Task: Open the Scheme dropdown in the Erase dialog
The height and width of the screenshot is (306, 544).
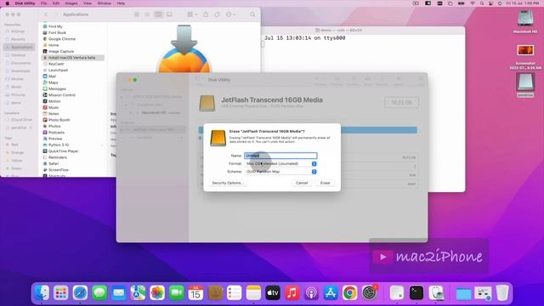Action: coord(280,172)
